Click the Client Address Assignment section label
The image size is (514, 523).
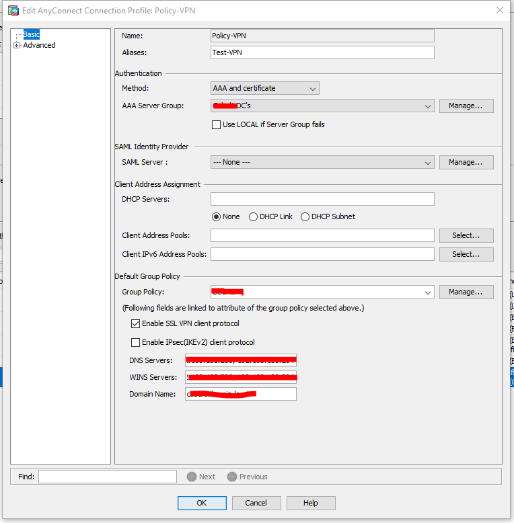pyautogui.click(x=157, y=184)
